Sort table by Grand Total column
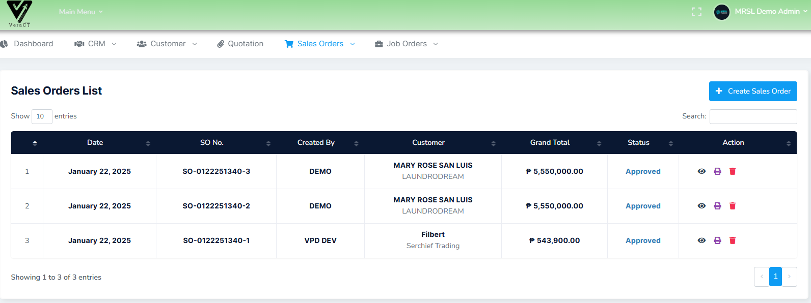Screen dimensions: 811x303 coord(555,143)
